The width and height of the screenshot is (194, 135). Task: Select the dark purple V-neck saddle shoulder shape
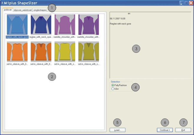(89, 24)
